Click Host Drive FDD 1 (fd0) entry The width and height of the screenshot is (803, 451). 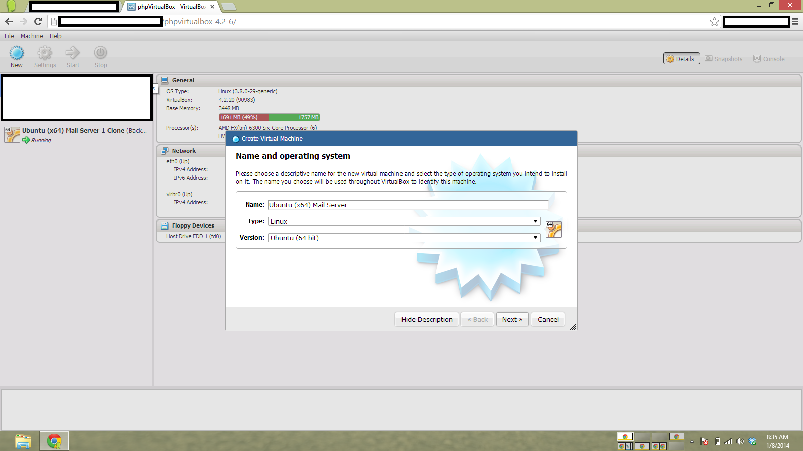[x=193, y=236]
